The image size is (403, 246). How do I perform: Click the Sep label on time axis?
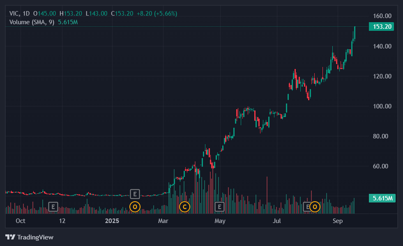coord(338,221)
